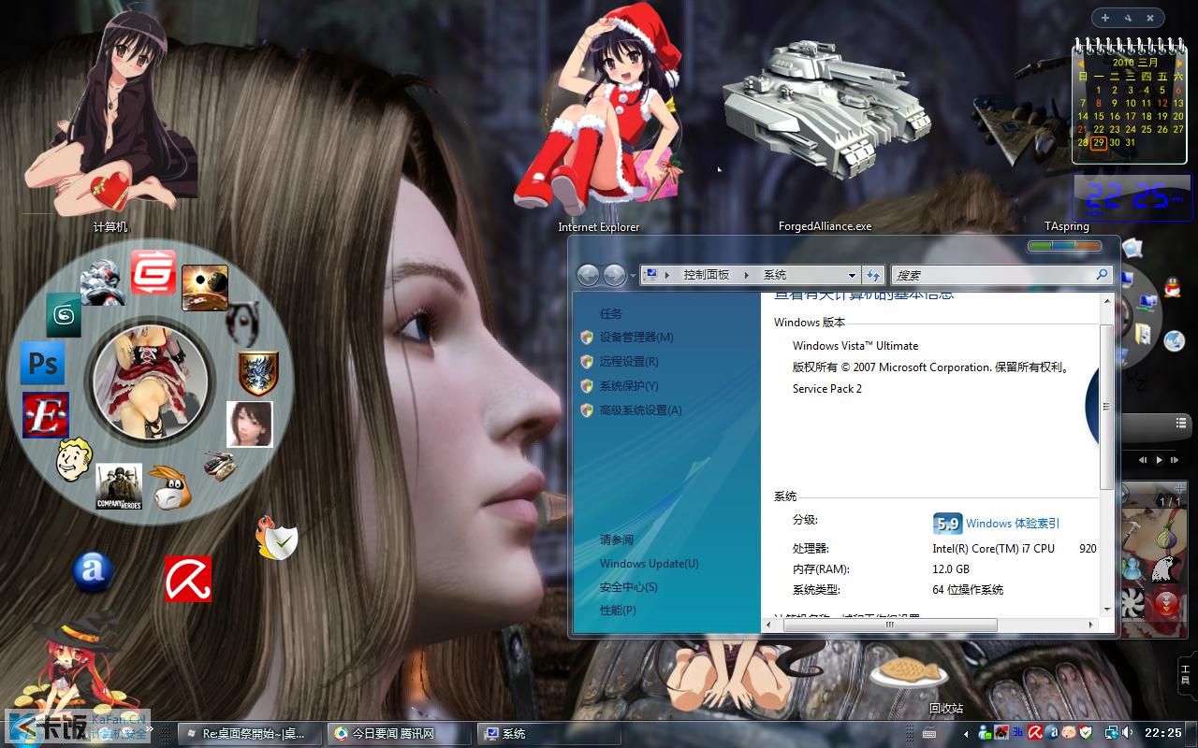Open the small tank icon in dock
This screenshot has height=748, width=1198.
click(221, 465)
